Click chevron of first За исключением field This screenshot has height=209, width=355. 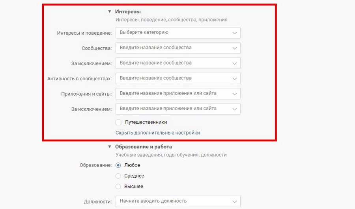(x=235, y=63)
